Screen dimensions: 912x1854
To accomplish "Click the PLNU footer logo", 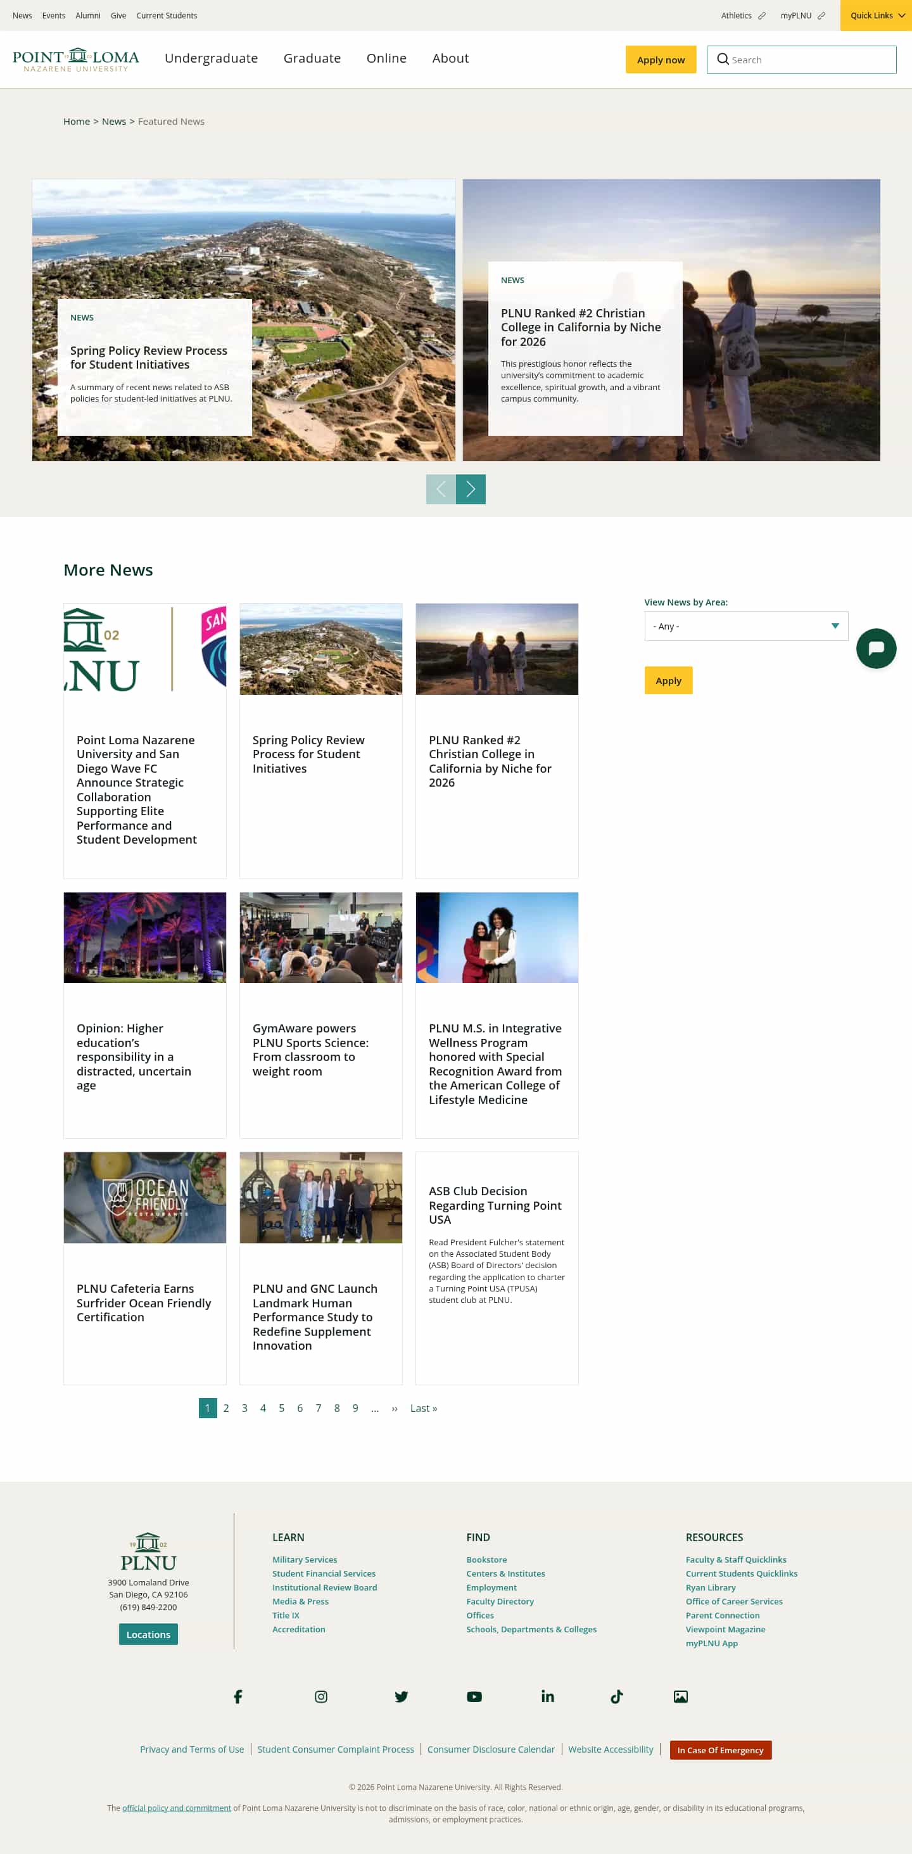I will click(148, 1551).
